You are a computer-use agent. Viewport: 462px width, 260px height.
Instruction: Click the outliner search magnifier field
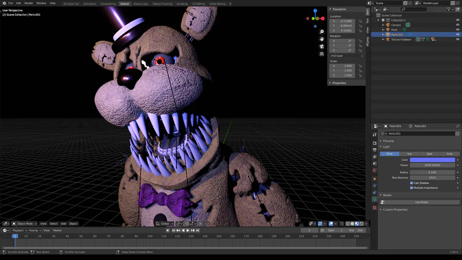(x=413, y=9)
